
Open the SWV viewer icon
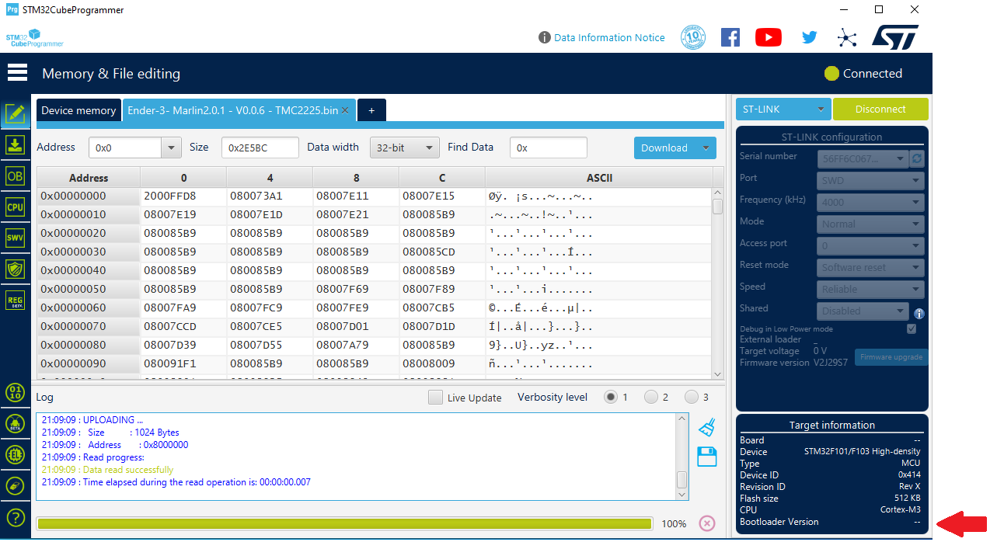(16, 238)
